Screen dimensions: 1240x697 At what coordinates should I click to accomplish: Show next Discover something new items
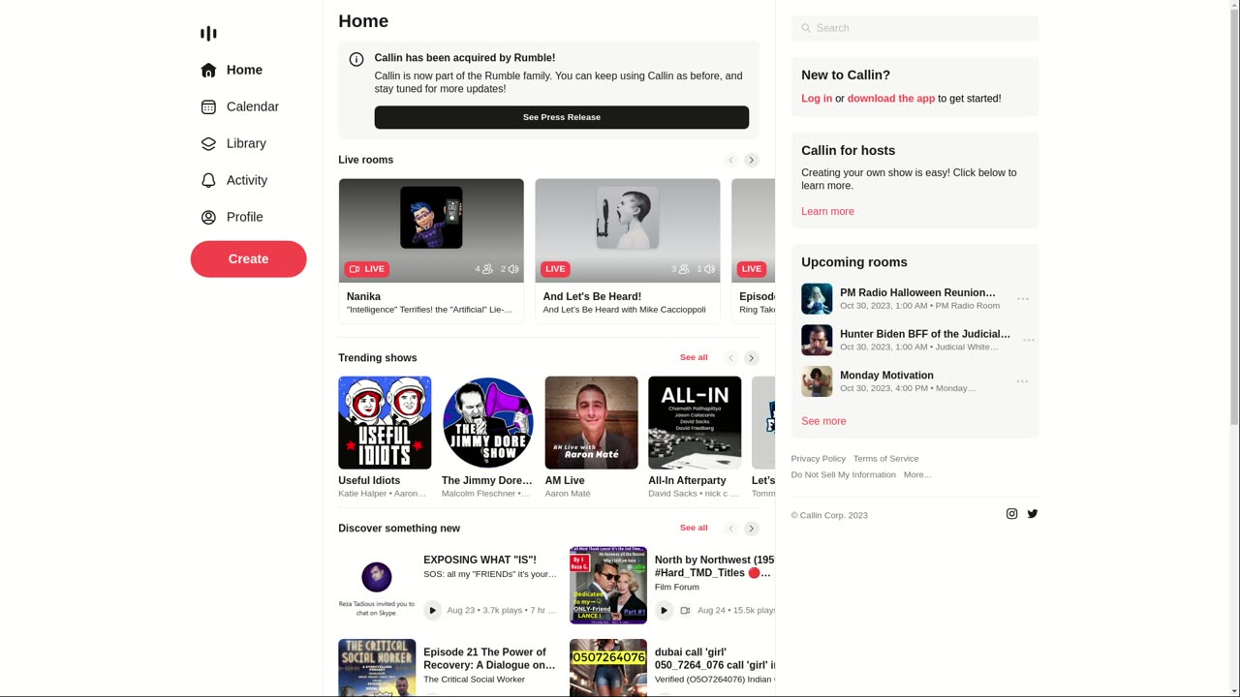(752, 529)
